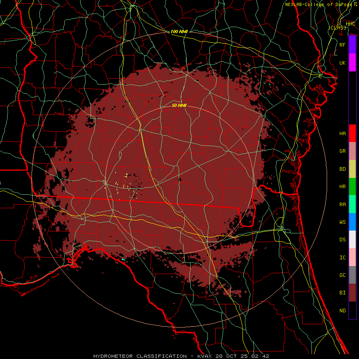The height and width of the screenshot is (359, 359).
Task: Click the RA legend label
Action: coord(342,205)
